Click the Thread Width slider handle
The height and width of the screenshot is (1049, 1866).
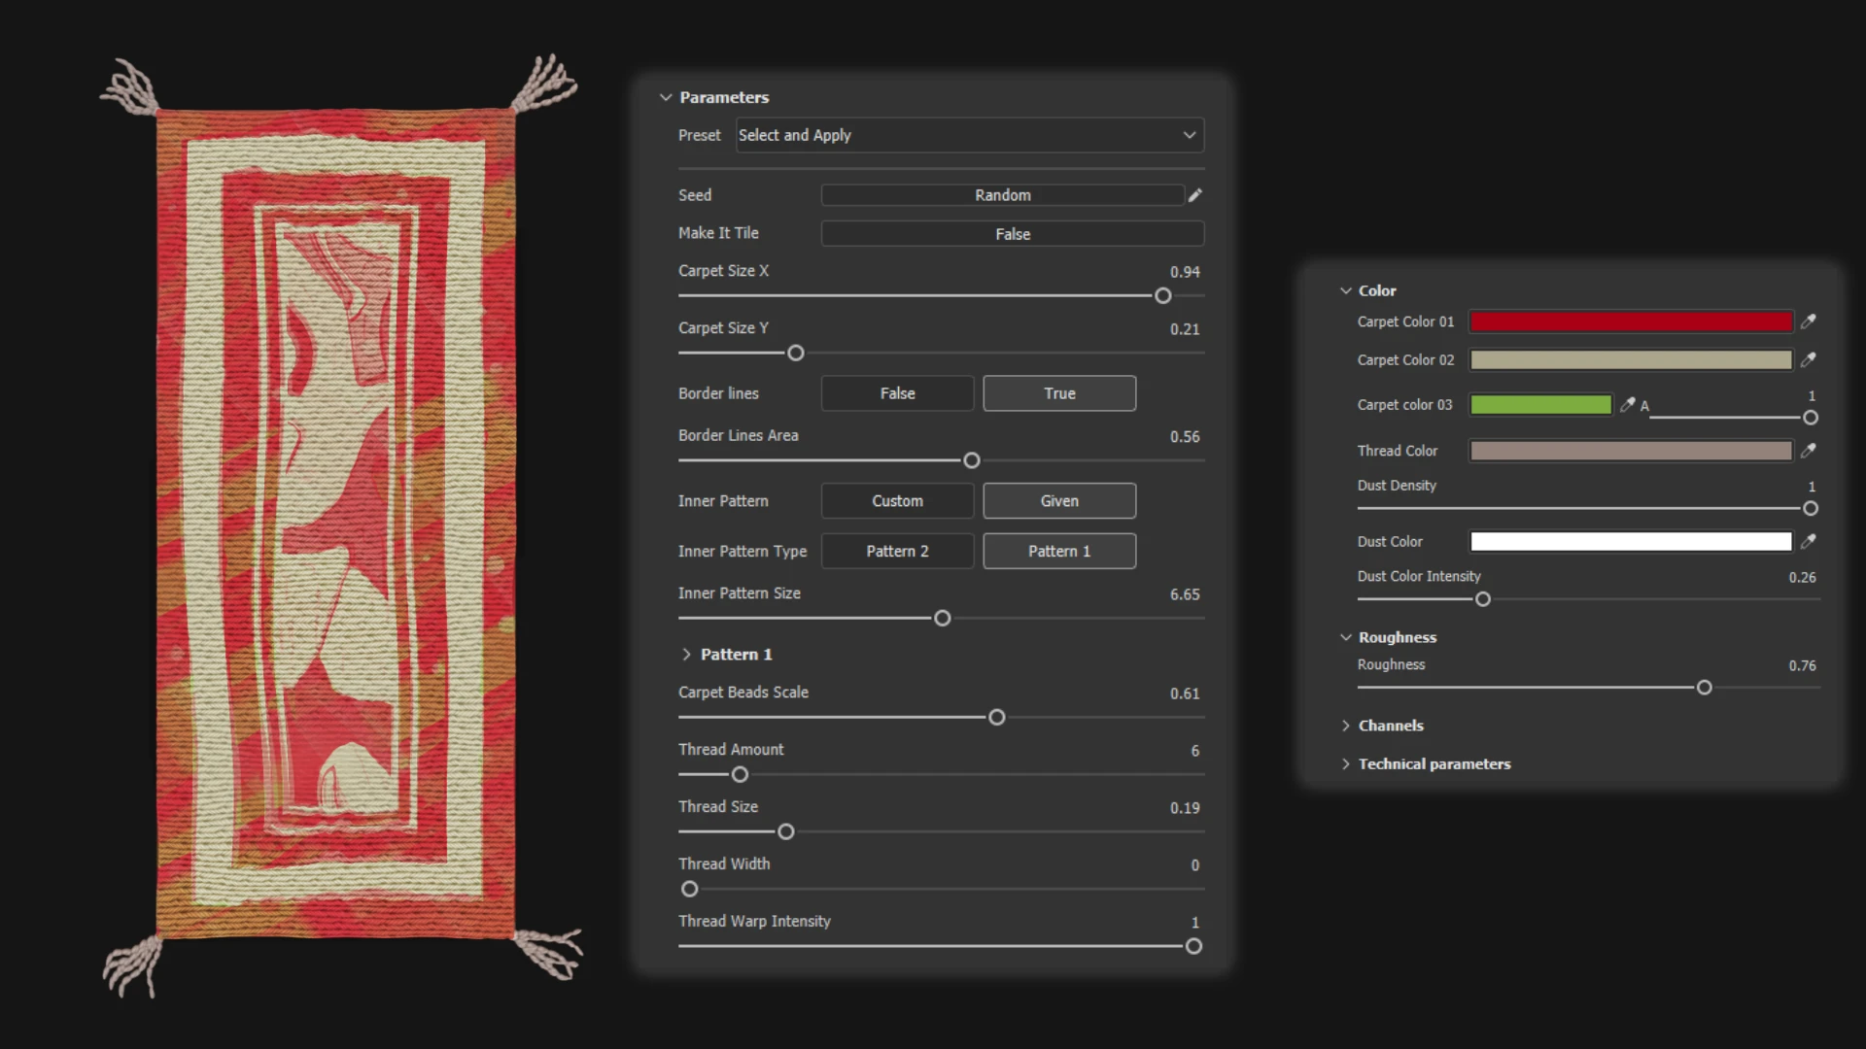pos(690,890)
